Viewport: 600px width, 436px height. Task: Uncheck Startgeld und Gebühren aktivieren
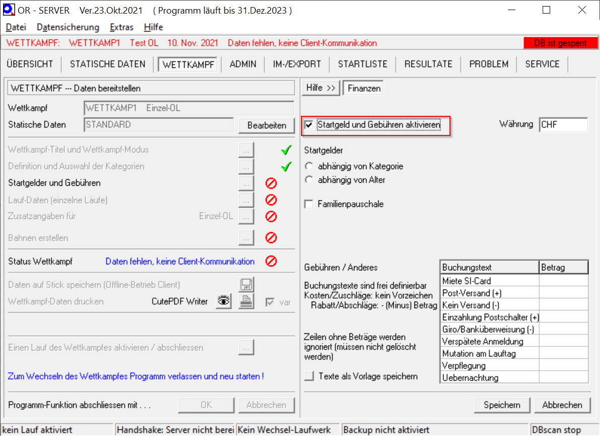(309, 125)
